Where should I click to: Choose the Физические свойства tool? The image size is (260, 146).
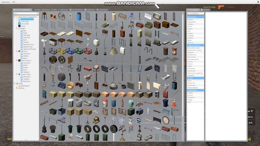tap(195, 73)
